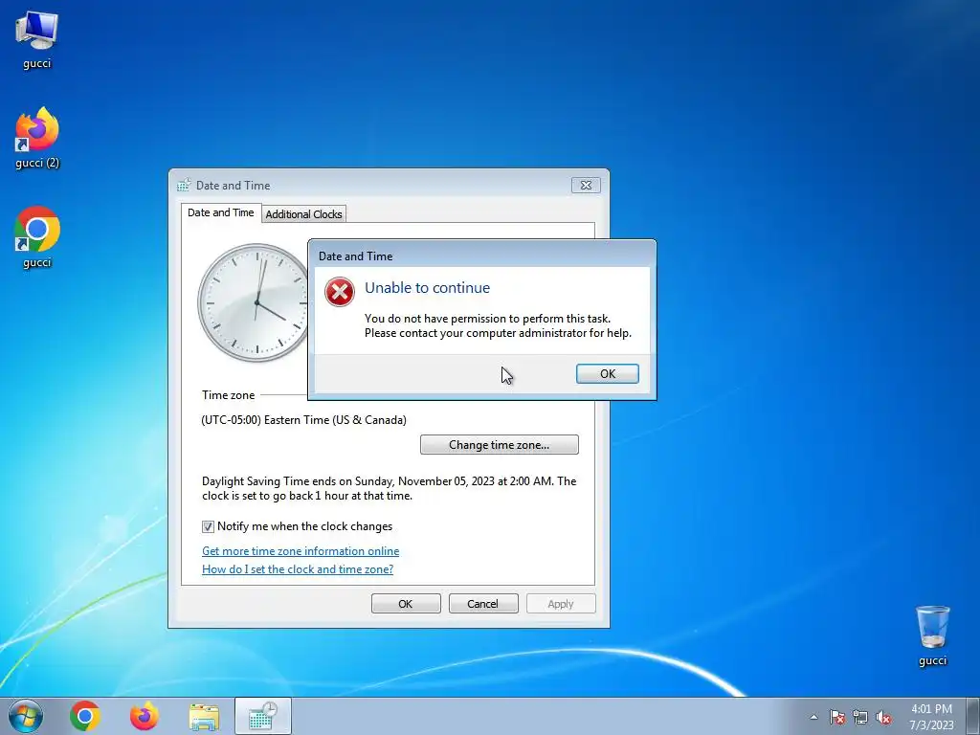Open the gucci Recycle Bin icon
This screenshot has width=980, height=735.
tap(932, 635)
